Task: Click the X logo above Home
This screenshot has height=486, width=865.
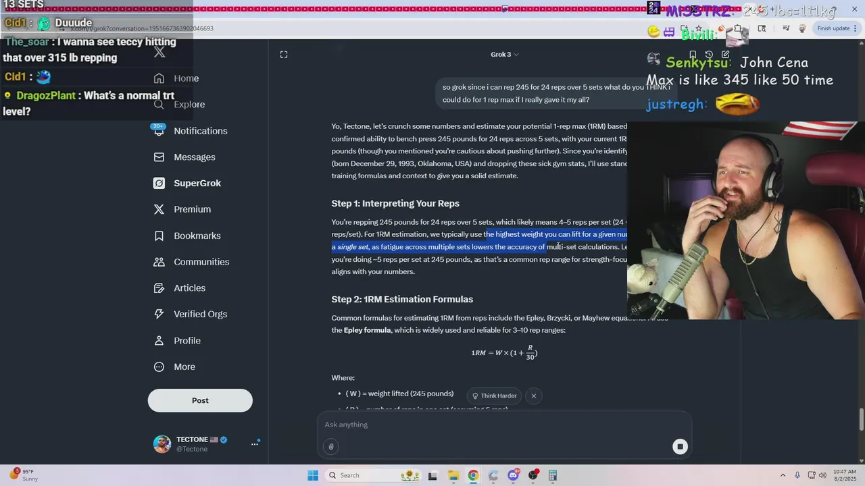Action: click(x=159, y=53)
